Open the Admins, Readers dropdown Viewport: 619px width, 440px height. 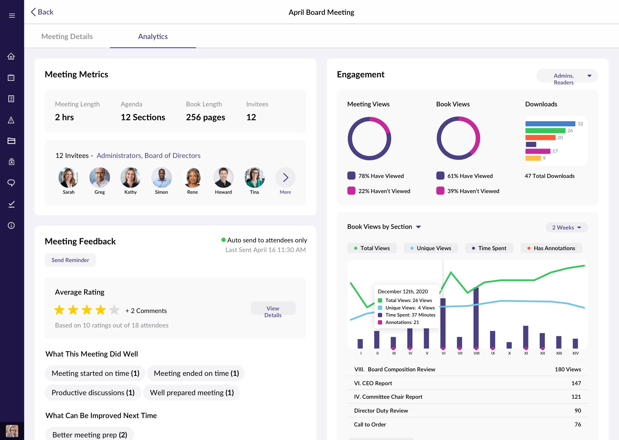[x=567, y=77]
